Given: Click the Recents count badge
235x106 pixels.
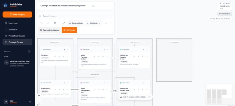Looking at the screenshot, I should point(29,51).
